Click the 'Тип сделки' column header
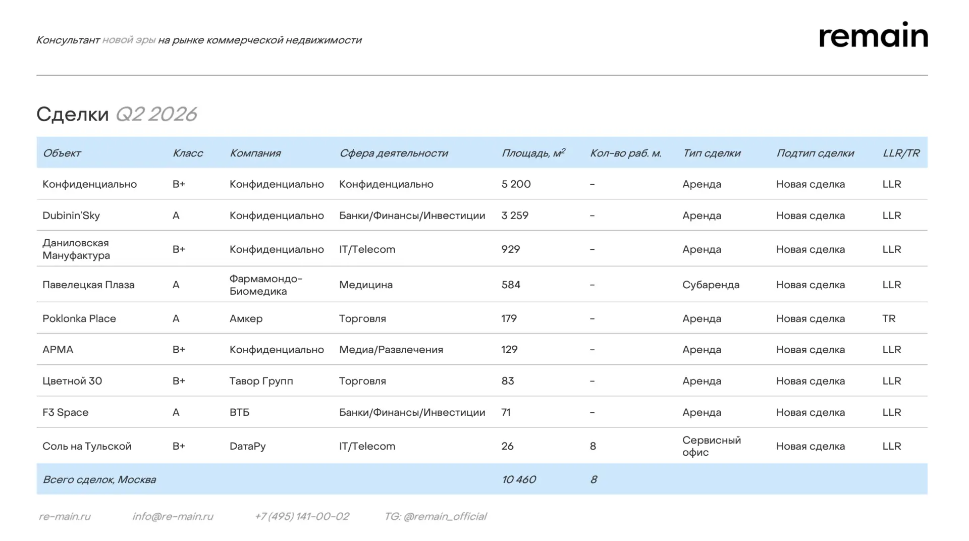 tap(712, 153)
